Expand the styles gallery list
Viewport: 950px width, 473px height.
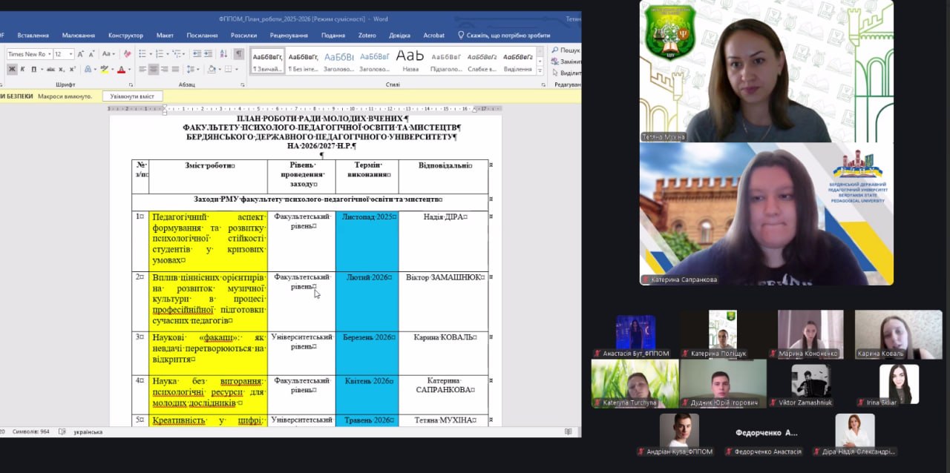pos(541,72)
